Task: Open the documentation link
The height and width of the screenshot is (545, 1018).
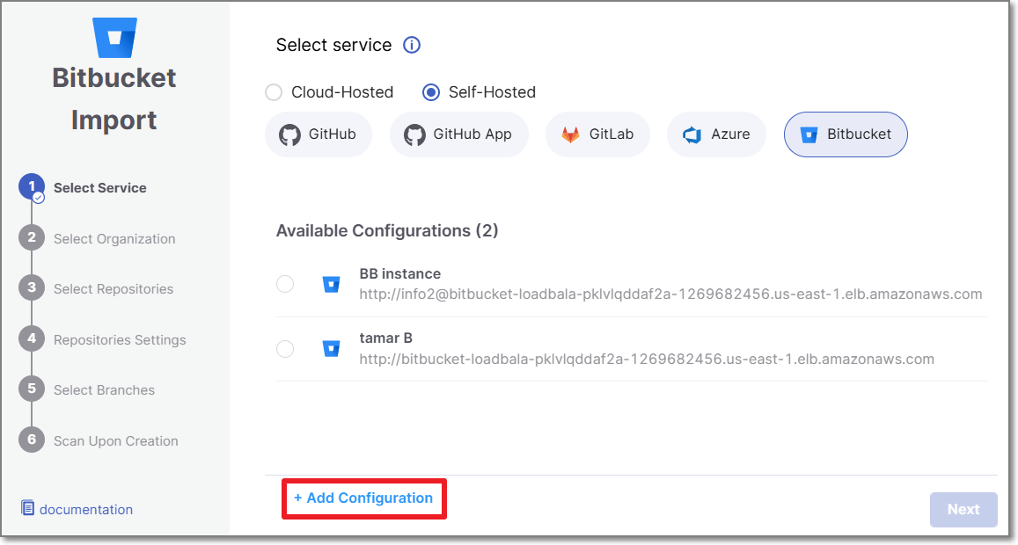Action: point(85,509)
